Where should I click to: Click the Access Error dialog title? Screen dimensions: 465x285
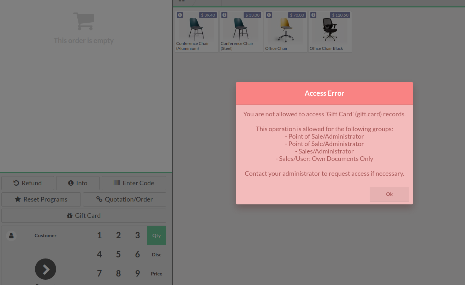tap(324, 93)
